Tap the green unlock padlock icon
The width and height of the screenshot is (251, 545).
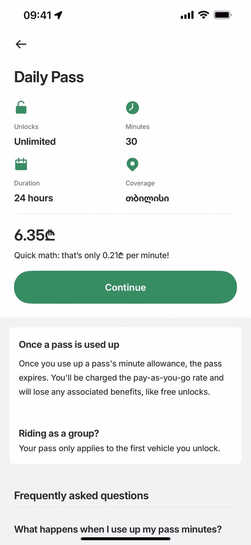21,108
